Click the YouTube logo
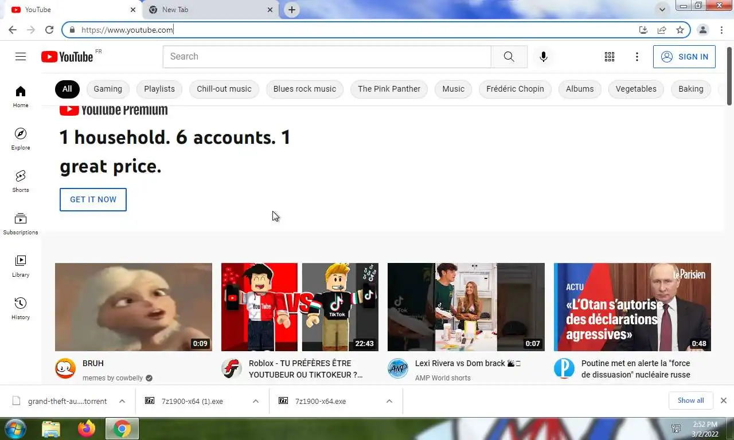 point(67,56)
